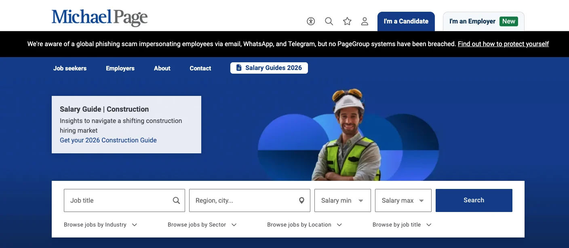The width and height of the screenshot is (569, 248).
Task: Open Get your 2026 Construction Guide link
Action: [108, 140]
